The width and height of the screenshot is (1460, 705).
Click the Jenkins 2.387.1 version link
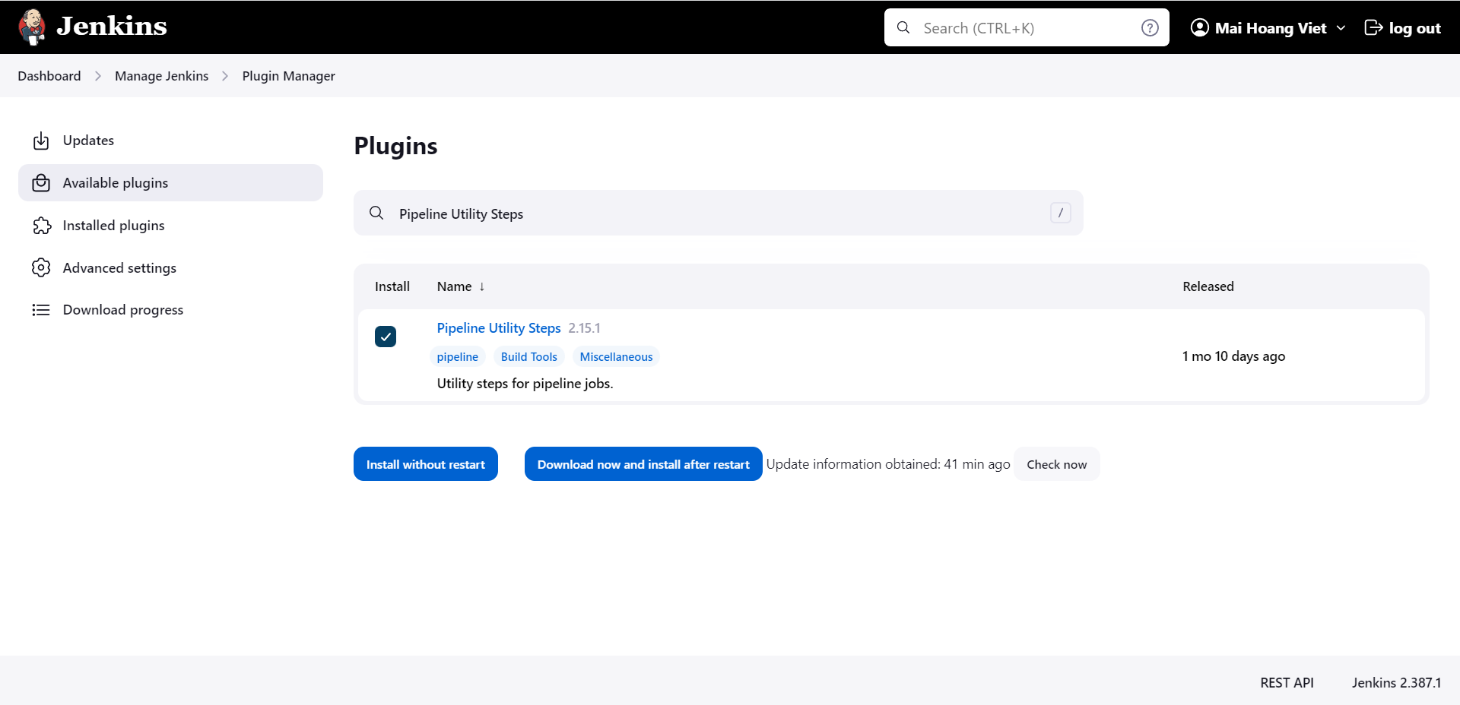[x=1396, y=683]
